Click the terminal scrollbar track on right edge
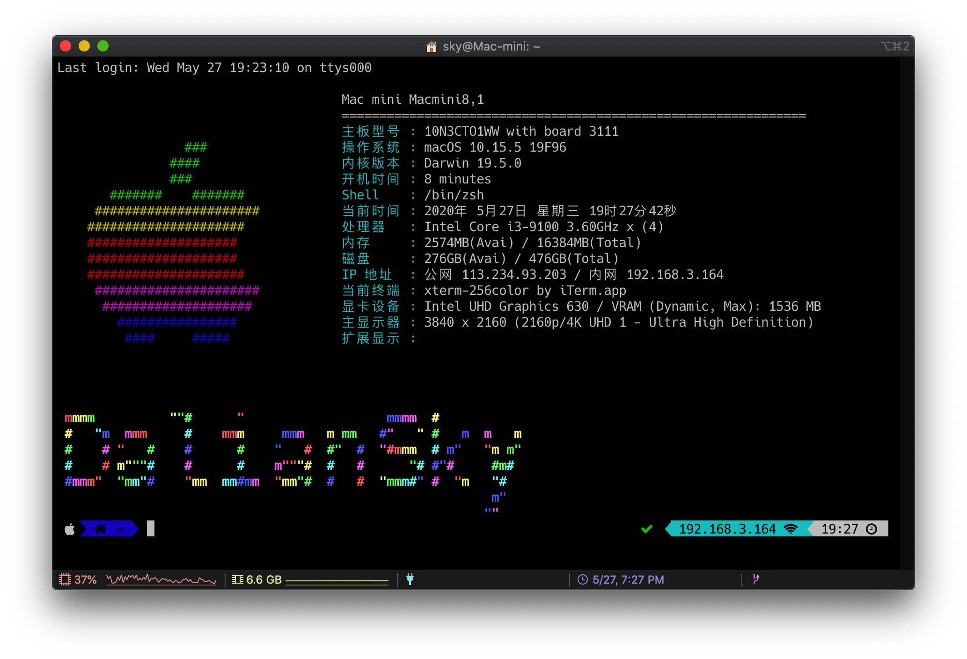The width and height of the screenshot is (967, 659). (907, 314)
